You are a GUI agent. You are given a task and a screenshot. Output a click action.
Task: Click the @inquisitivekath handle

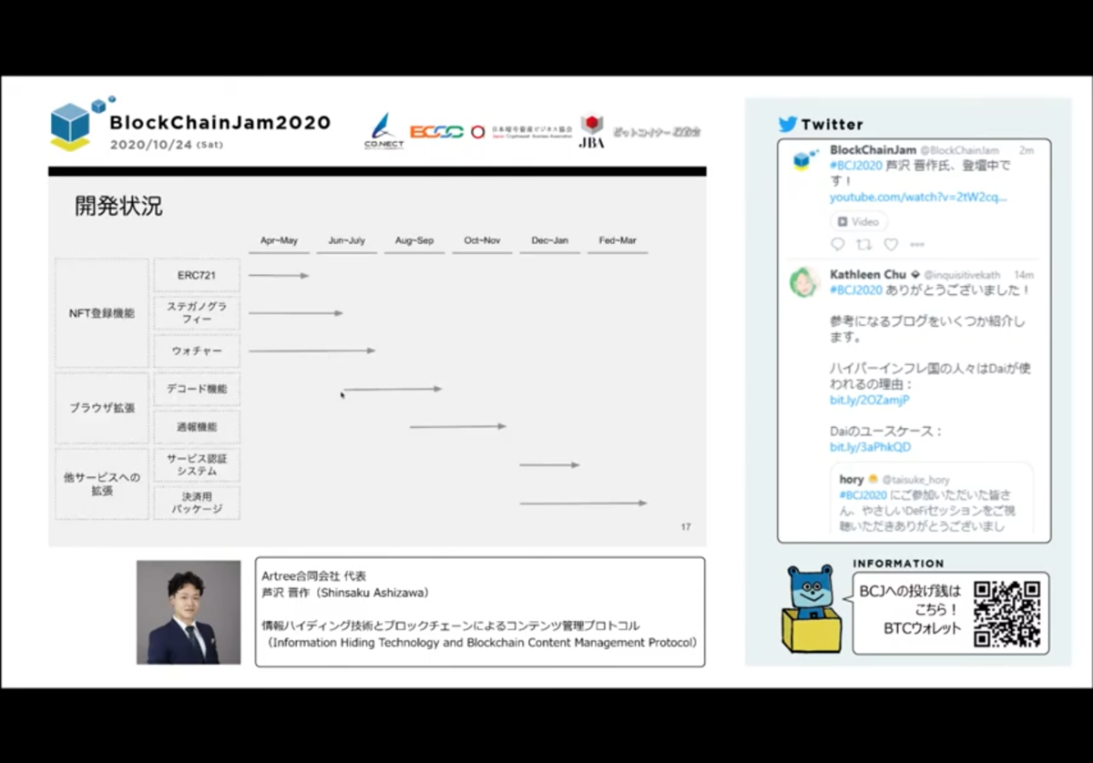962,275
